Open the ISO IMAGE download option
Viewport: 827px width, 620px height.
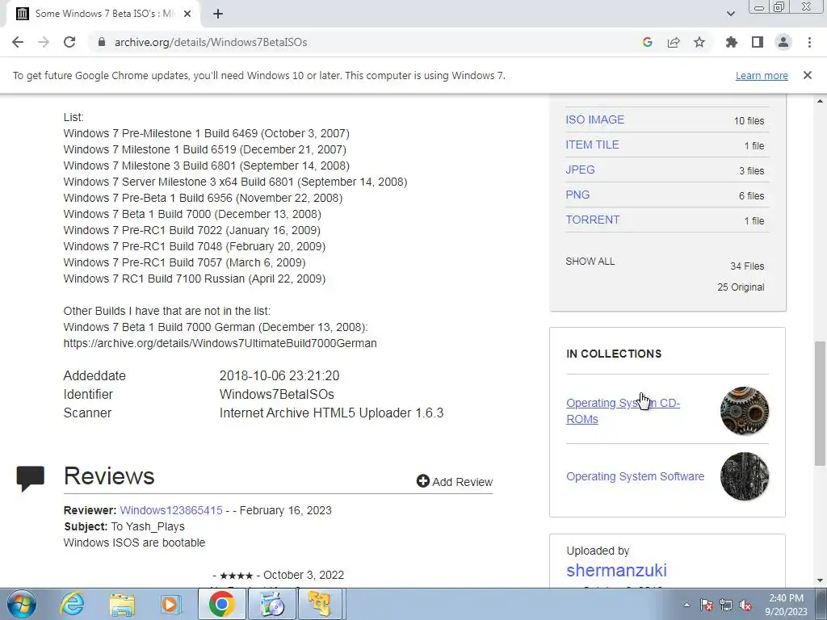[595, 119]
